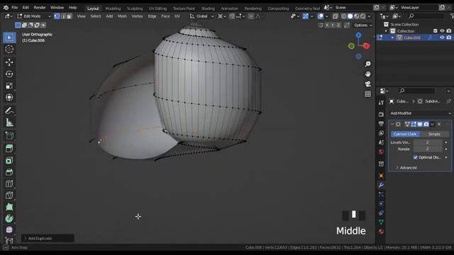Open Global transform orientation dropdown
Screen dimensions: 454x255
click(201, 16)
